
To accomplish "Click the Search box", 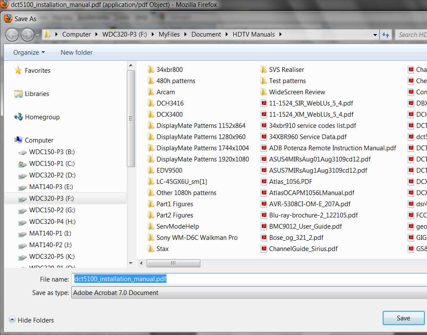I will 411,34.
